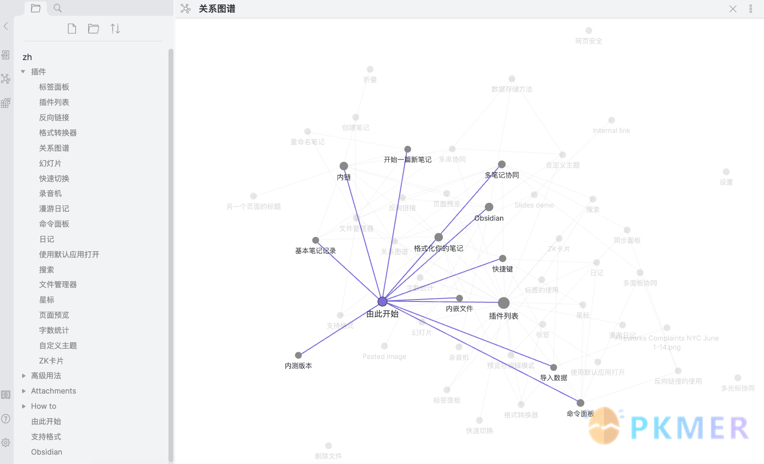
Task: Close the 关系图谱 graph pane
Action: pos(733,9)
